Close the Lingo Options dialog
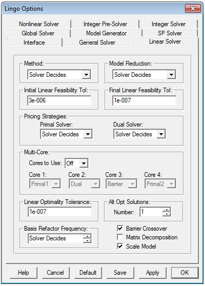 point(193,9)
